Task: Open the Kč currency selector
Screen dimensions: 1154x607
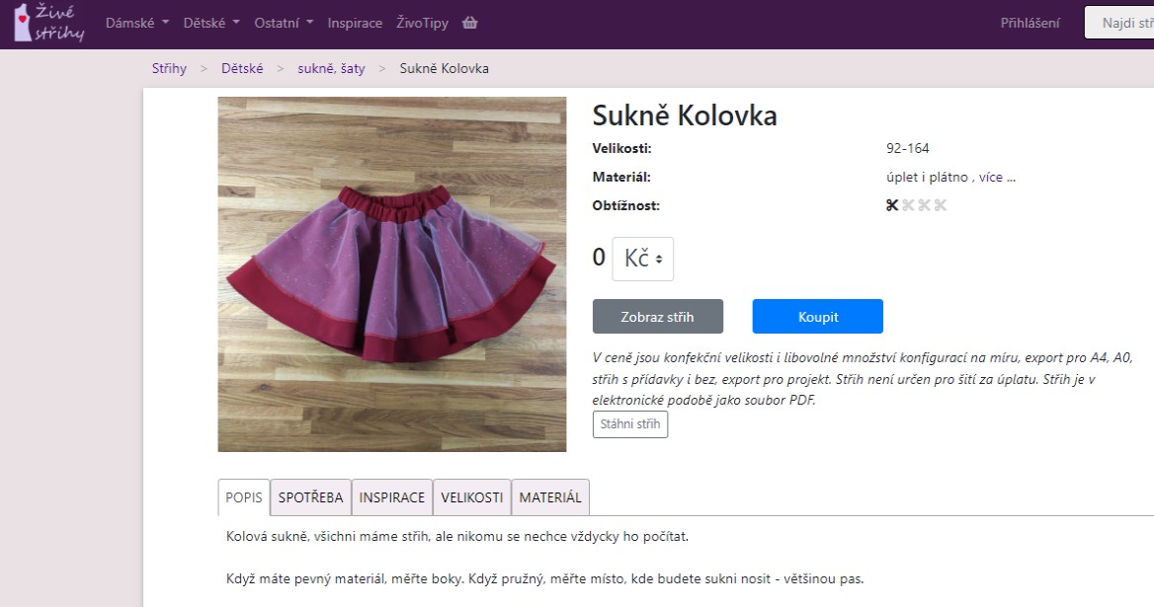Action: tap(642, 259)
